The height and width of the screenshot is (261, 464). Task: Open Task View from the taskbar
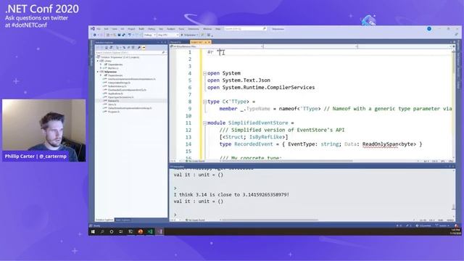click(121, 232)
